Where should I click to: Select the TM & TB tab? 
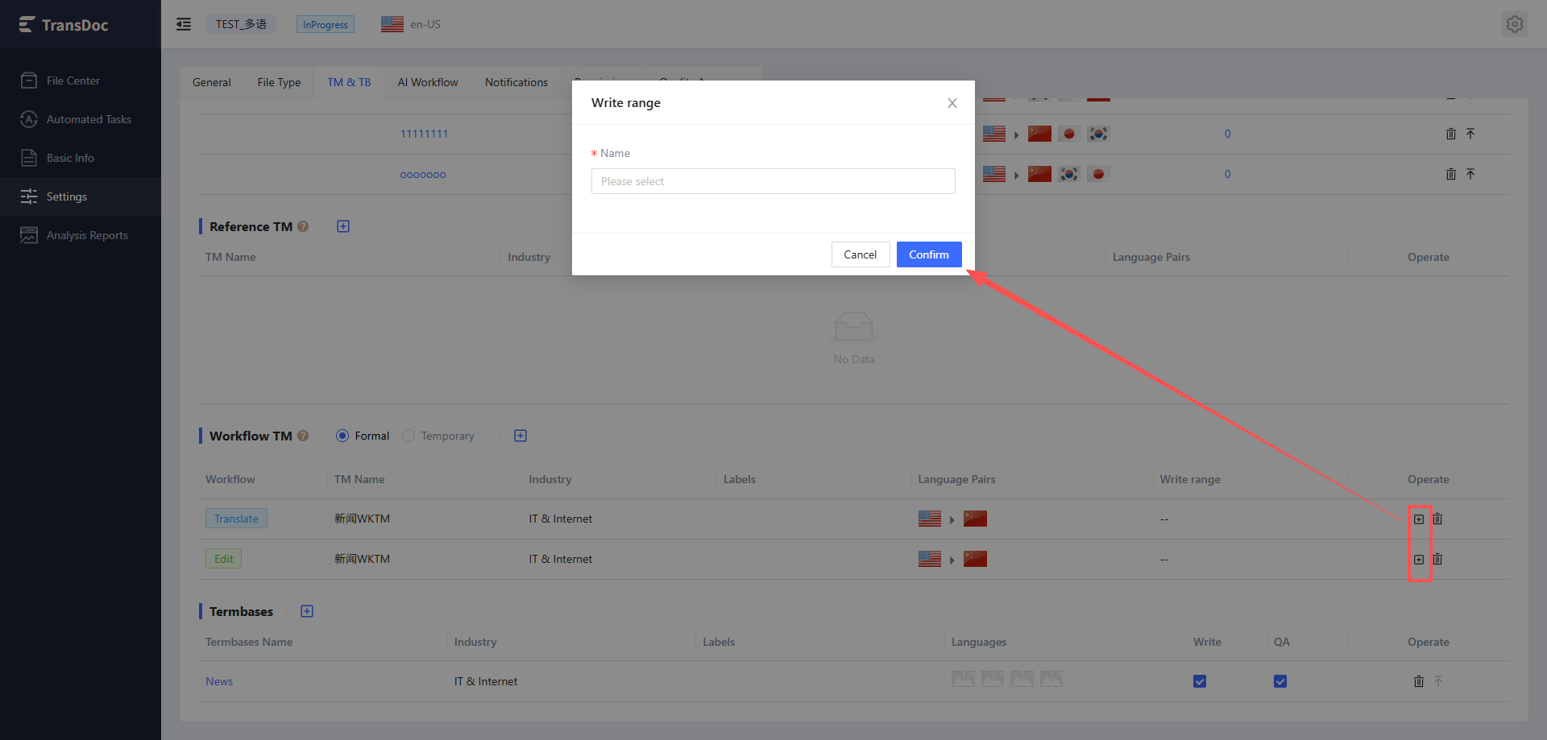[349, 82]
